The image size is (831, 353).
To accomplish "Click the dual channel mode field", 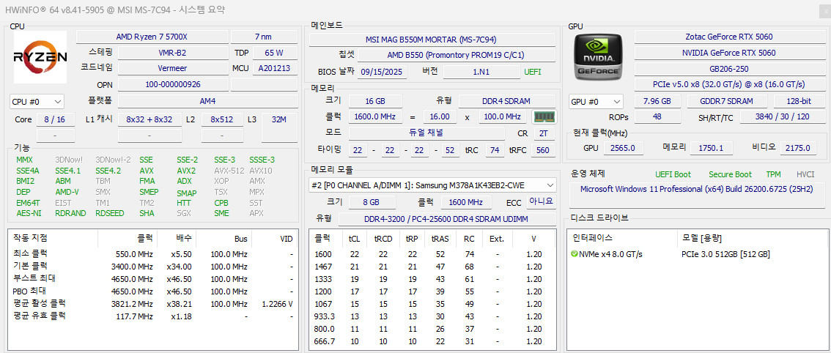I will point(426,133).
